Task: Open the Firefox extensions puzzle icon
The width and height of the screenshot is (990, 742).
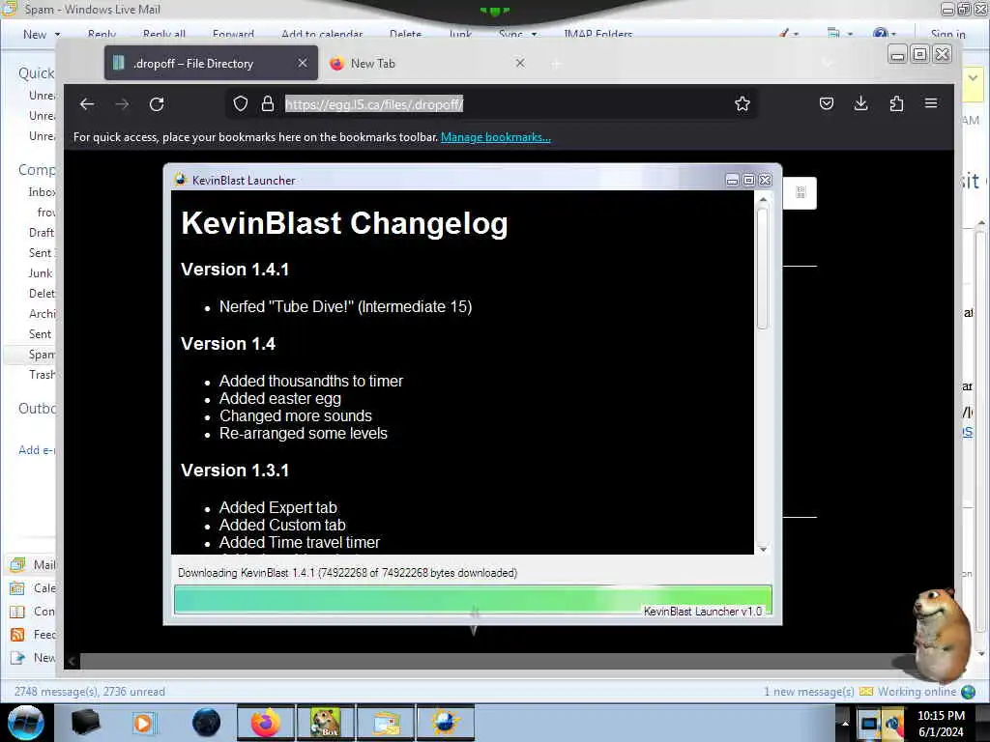Action: tap(896, 103)
